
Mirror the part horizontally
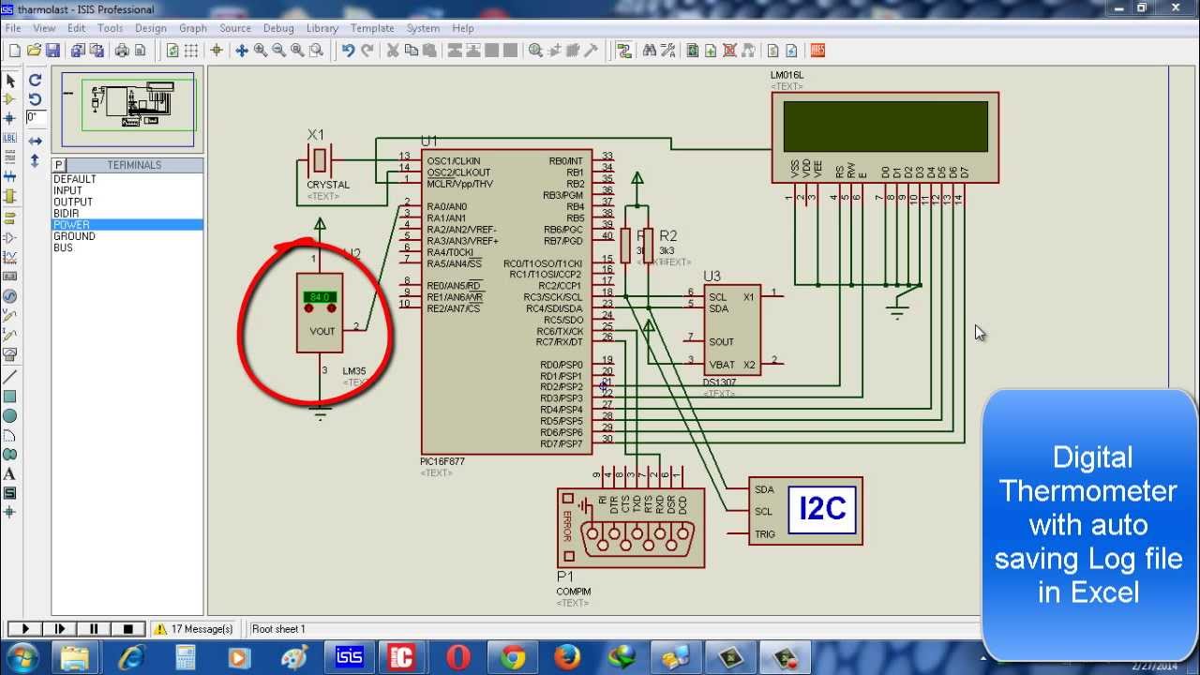click(35, 141)
